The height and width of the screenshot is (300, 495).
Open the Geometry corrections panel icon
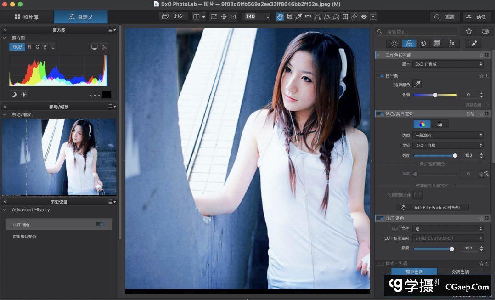click(438, 43)
